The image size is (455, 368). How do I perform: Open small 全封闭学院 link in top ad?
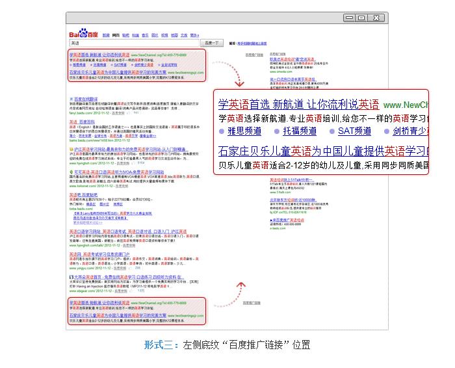click(169, 65)
